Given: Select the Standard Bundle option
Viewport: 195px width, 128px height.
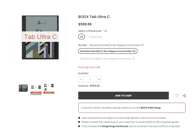Looking at the screenshot, I should 108,51.
